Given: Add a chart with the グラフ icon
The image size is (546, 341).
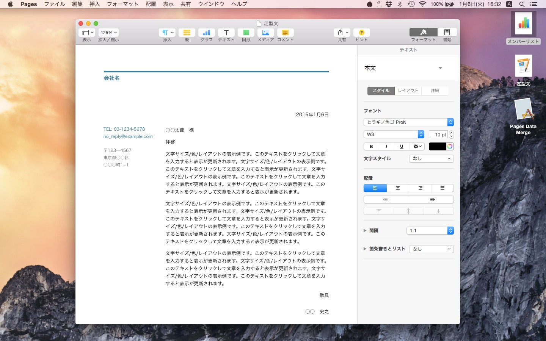Looking at the screenshot, I should tap(207, 33).
